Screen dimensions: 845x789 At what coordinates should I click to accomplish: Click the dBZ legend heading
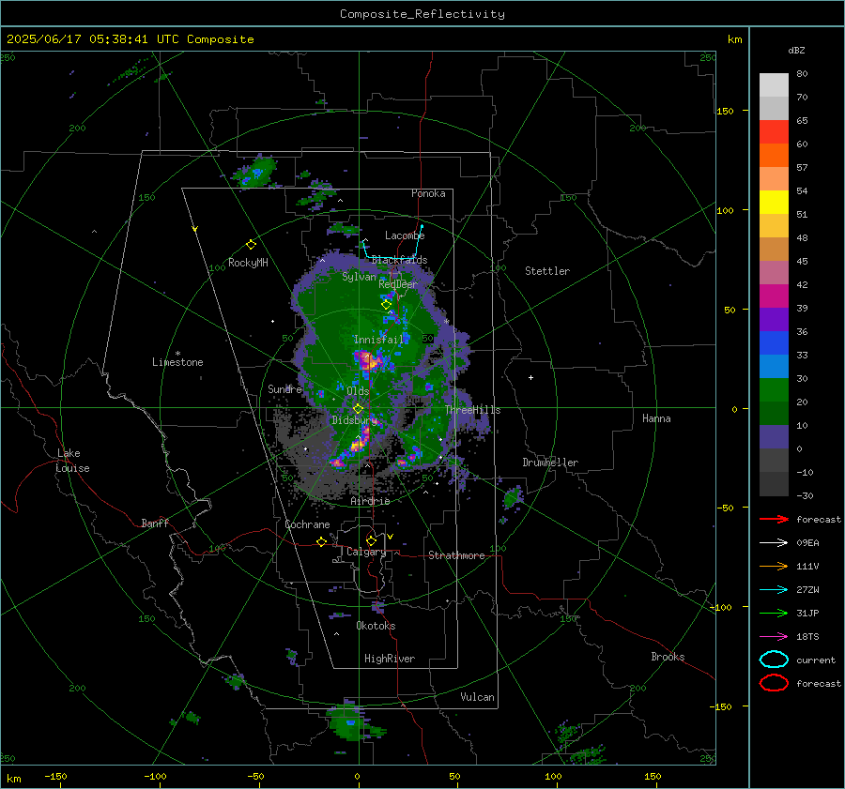click(x=796, y=50)
